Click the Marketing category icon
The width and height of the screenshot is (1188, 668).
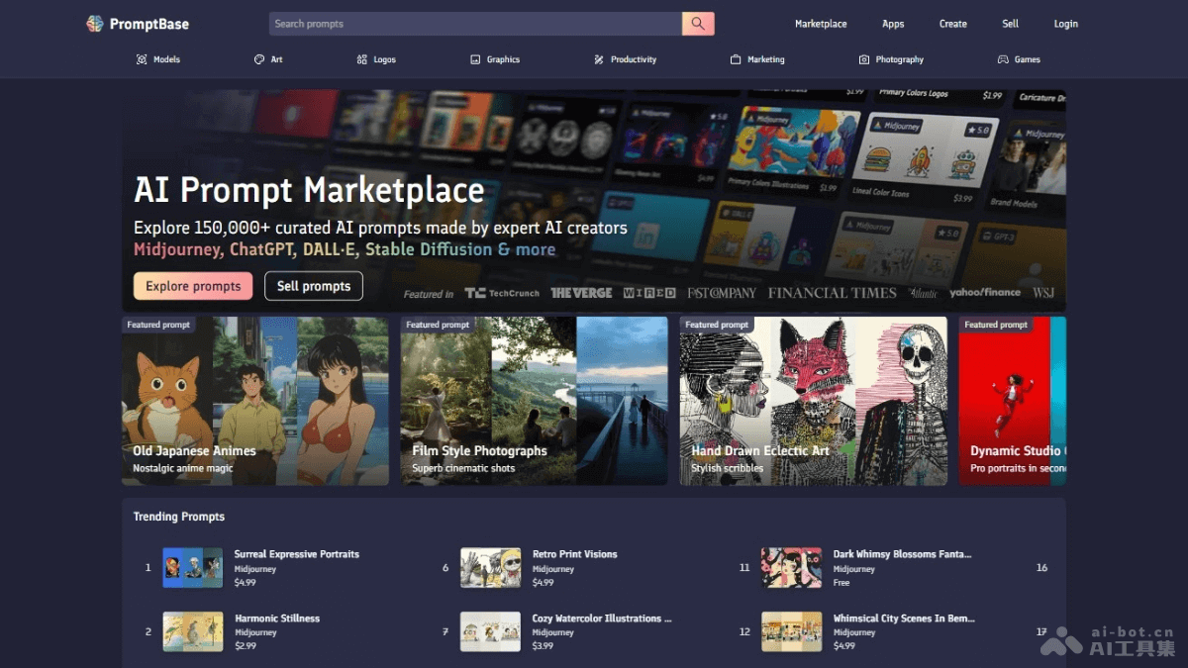point(736,59)
